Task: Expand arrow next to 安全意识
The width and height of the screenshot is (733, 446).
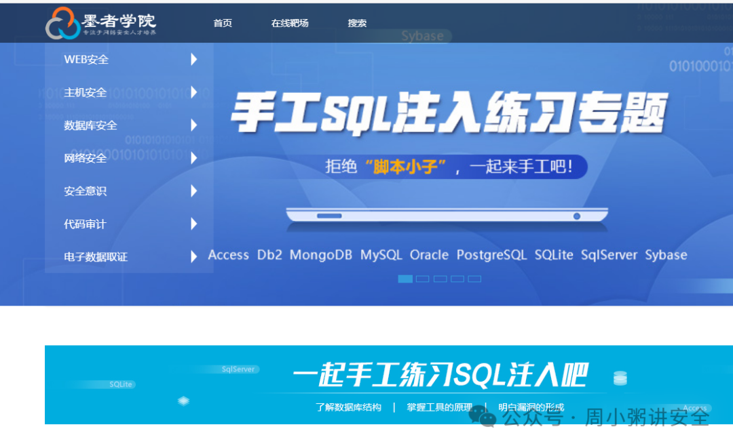Action: coord(194,191)
